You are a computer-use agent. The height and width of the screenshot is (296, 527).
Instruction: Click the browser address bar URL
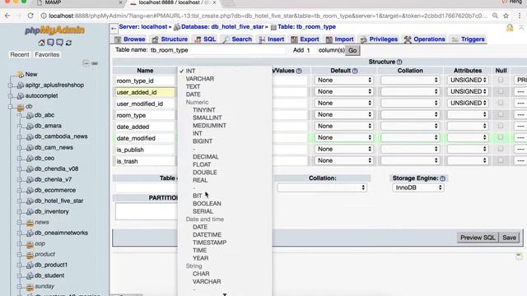[x=268, y=16]
